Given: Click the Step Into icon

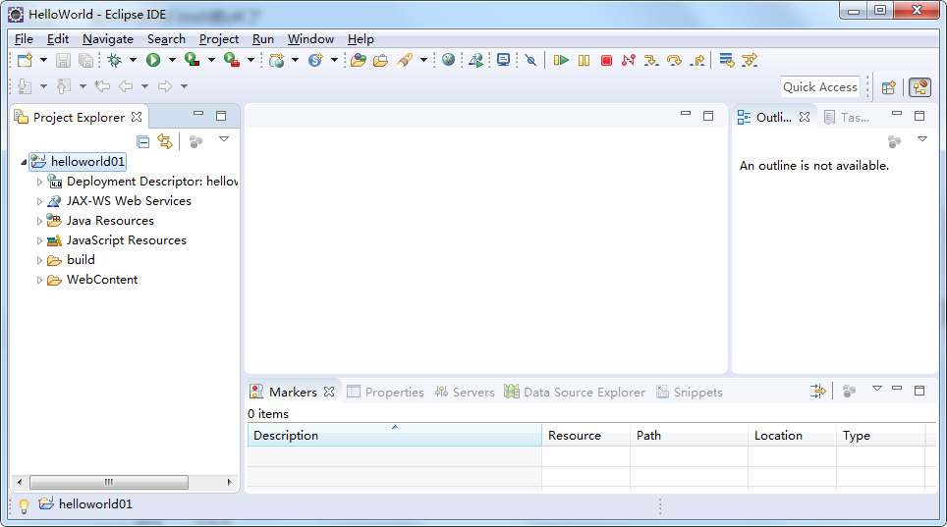Looking at the screenshot, I should (x=651, y=60).
